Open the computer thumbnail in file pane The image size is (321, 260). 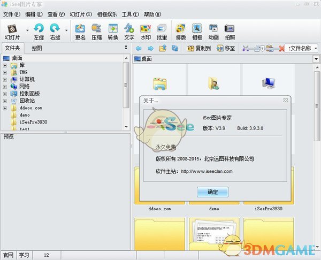point(269,83)
